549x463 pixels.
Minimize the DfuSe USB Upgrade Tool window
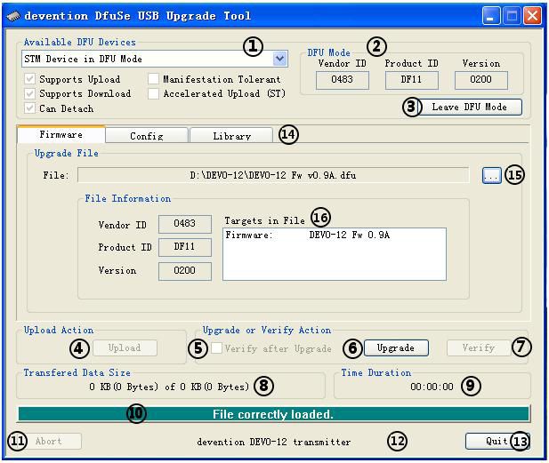click(491, 16)
